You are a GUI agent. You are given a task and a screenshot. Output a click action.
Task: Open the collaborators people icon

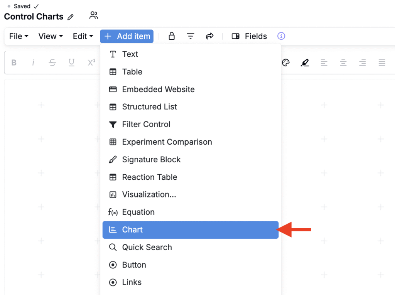click(x=93, y=15)
